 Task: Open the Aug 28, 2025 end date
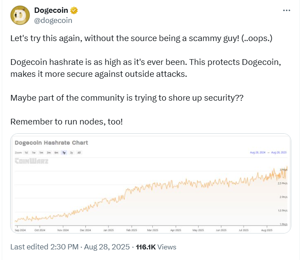click(279, 153)
